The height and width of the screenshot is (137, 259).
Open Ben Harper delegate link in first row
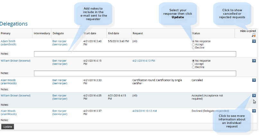click(x=60, y=41)
